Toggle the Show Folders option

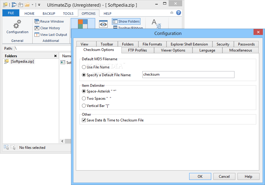(x=126, y=21)
